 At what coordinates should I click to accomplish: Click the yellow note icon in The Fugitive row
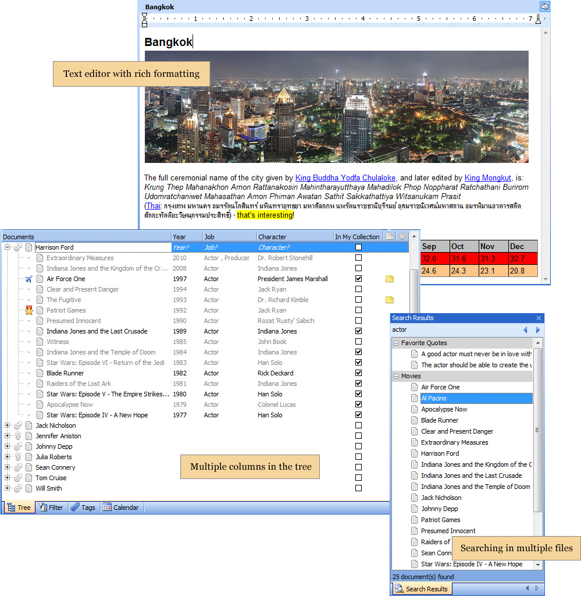point(390,300)
